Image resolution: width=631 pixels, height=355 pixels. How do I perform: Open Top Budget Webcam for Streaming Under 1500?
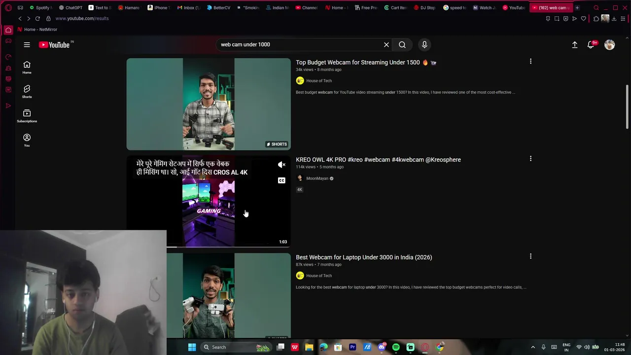[366, 63]
